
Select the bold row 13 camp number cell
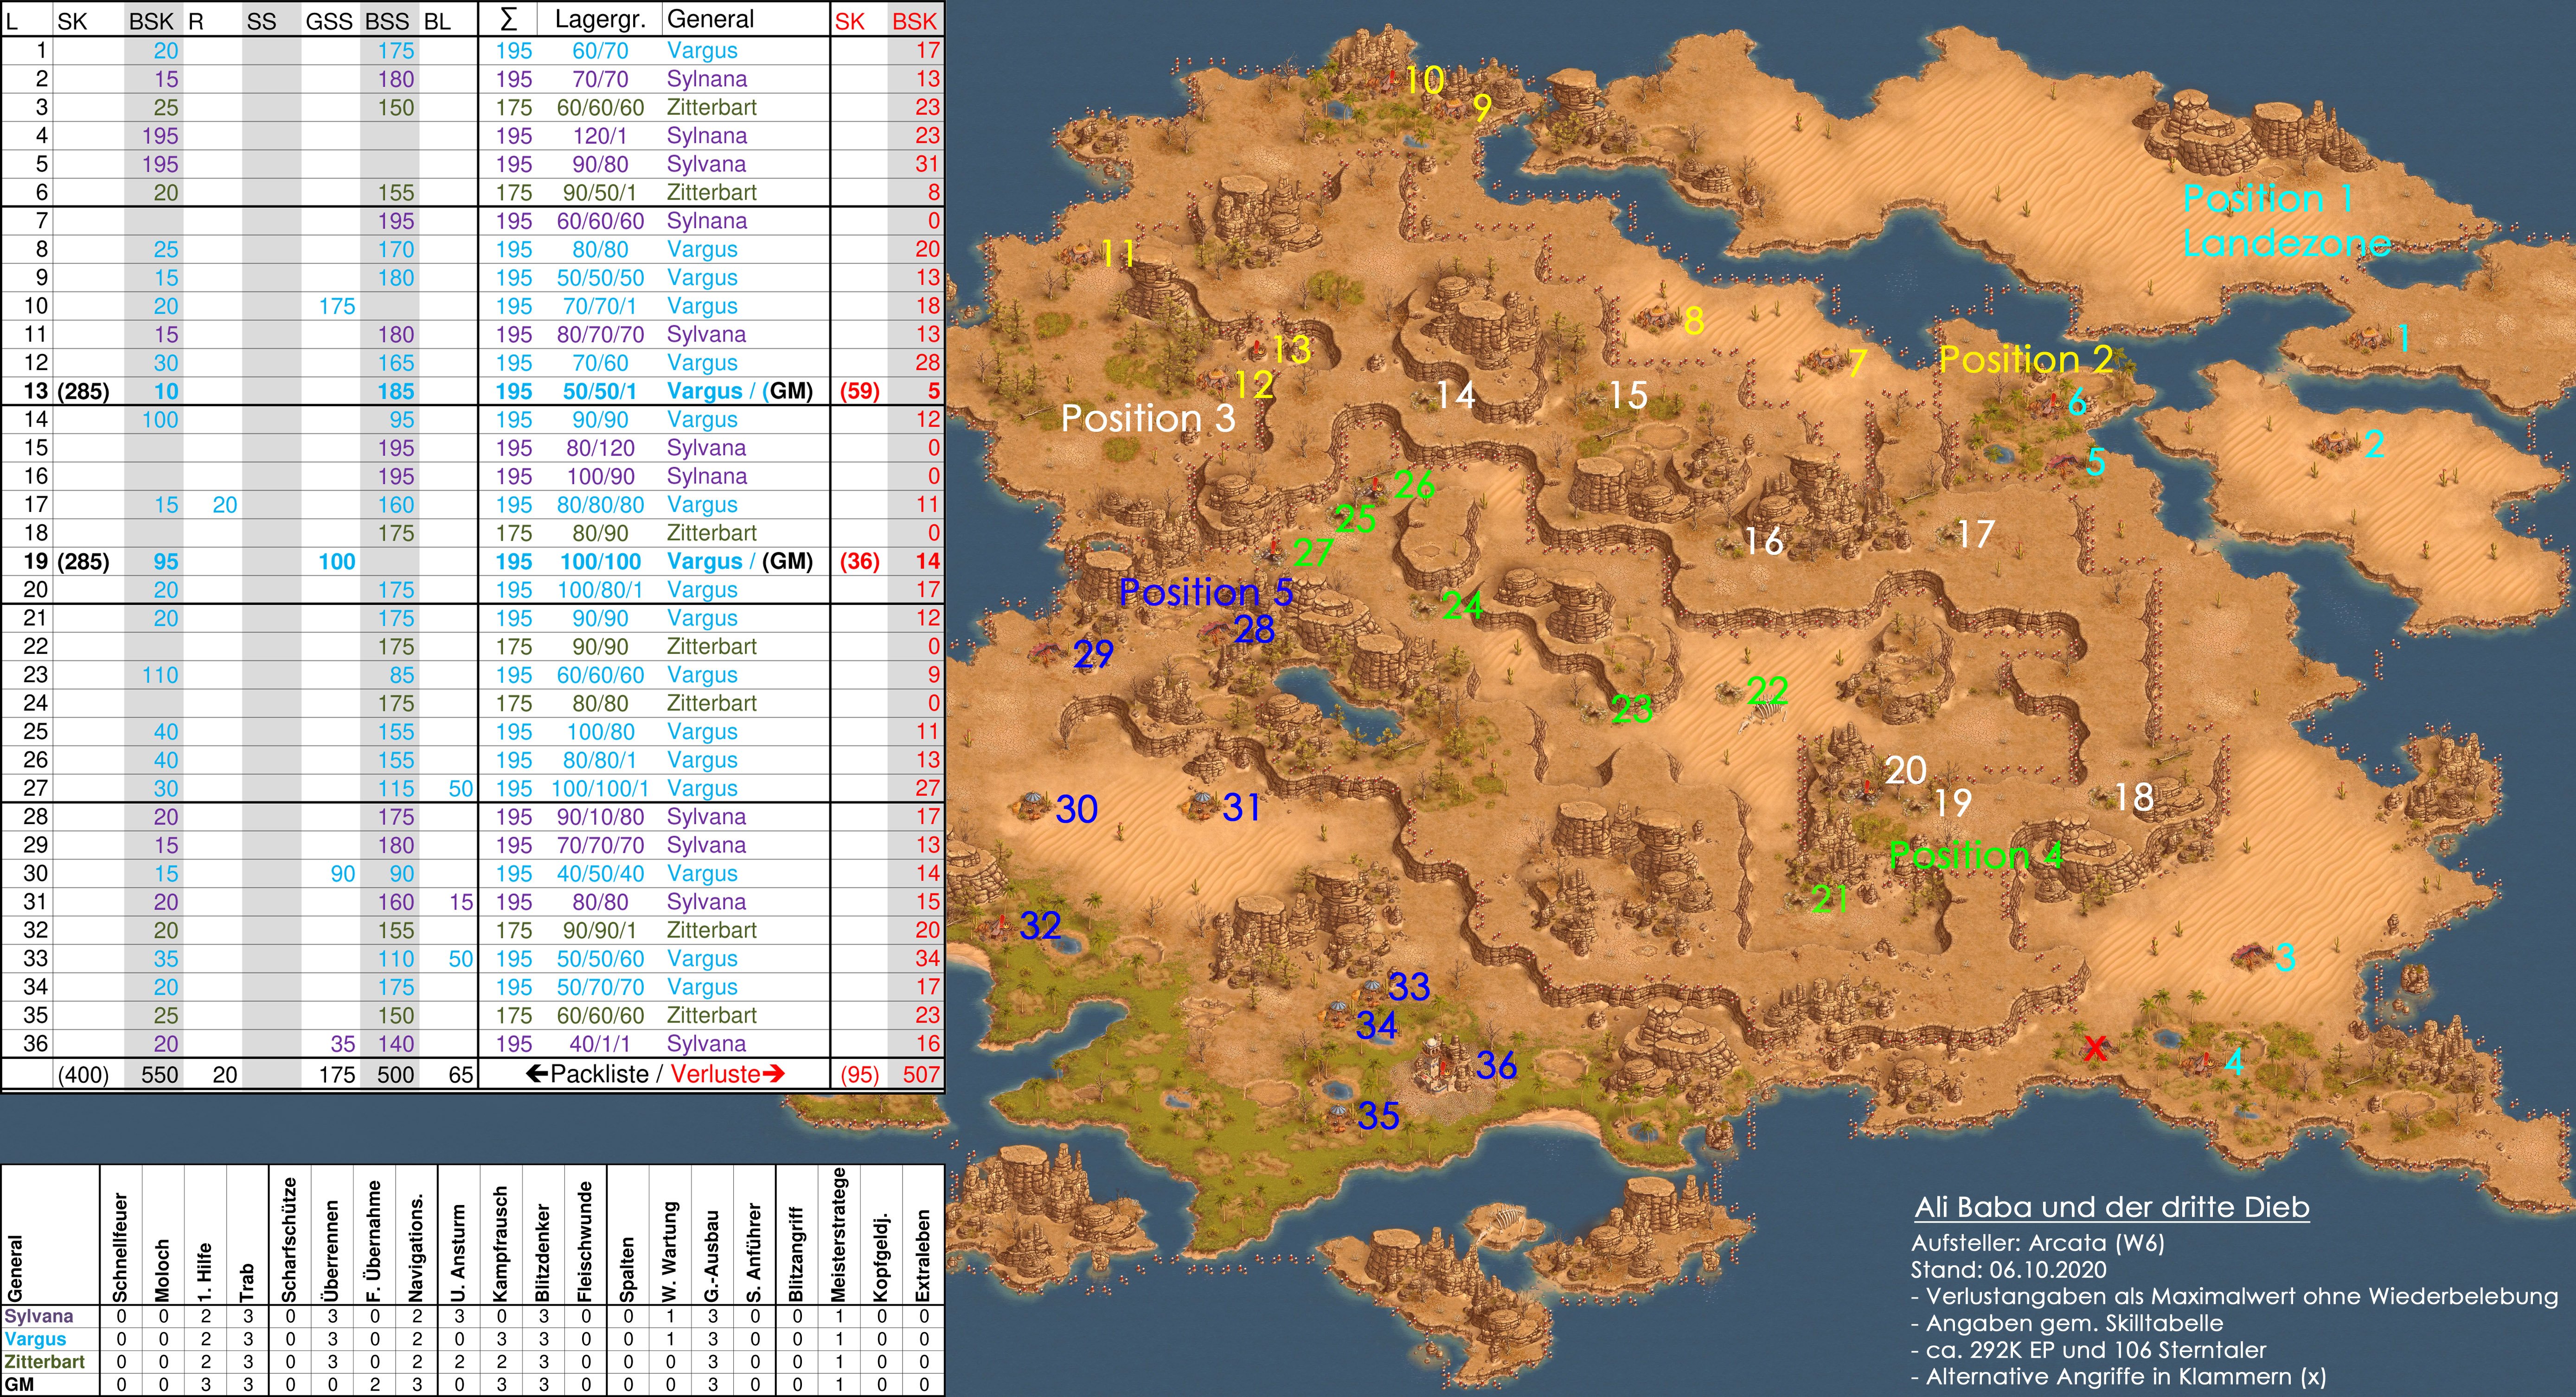pyautogui.click(x=35, y=391)
